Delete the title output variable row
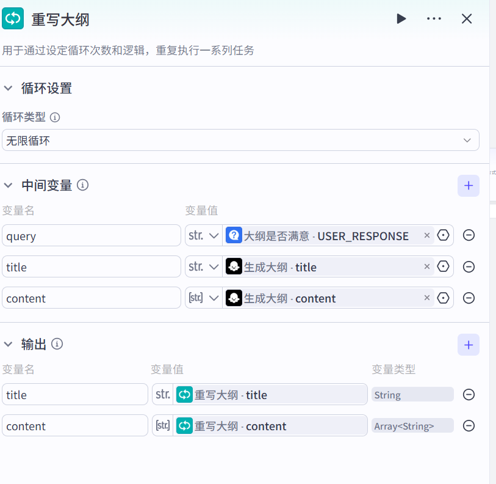Image resolution: width=496 pixels, height=484 pixels. [469, 395]
